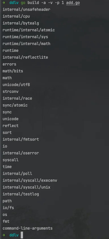Click the internal/oserror line
109x239 pixels.
21,153
